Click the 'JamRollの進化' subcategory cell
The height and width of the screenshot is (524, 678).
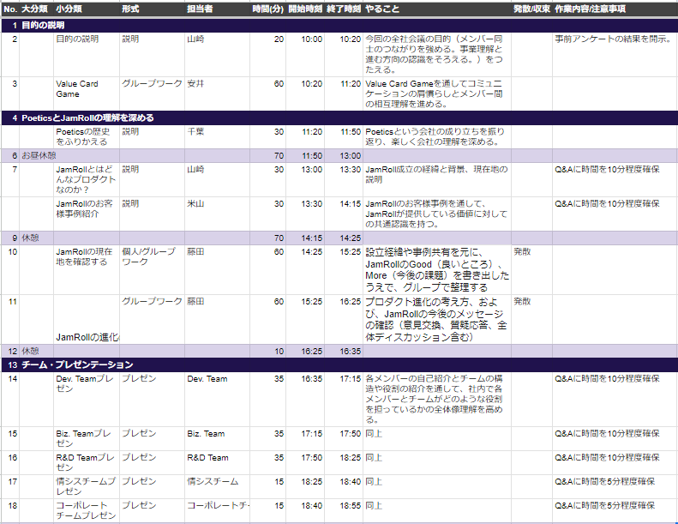(87, 319)
